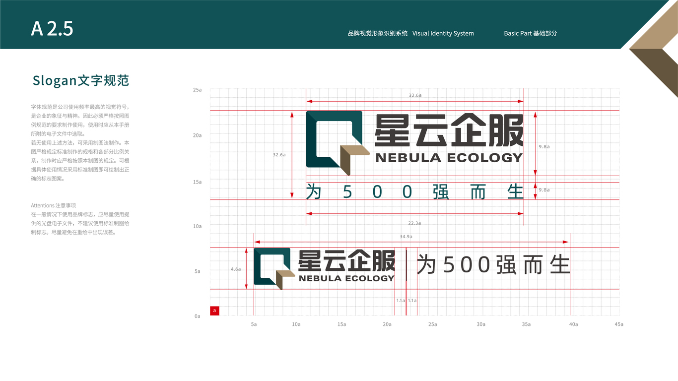Select the lower '9.8a' label beside the slogan
Viewport: 678px width, 381px height.
coord(544,190)
